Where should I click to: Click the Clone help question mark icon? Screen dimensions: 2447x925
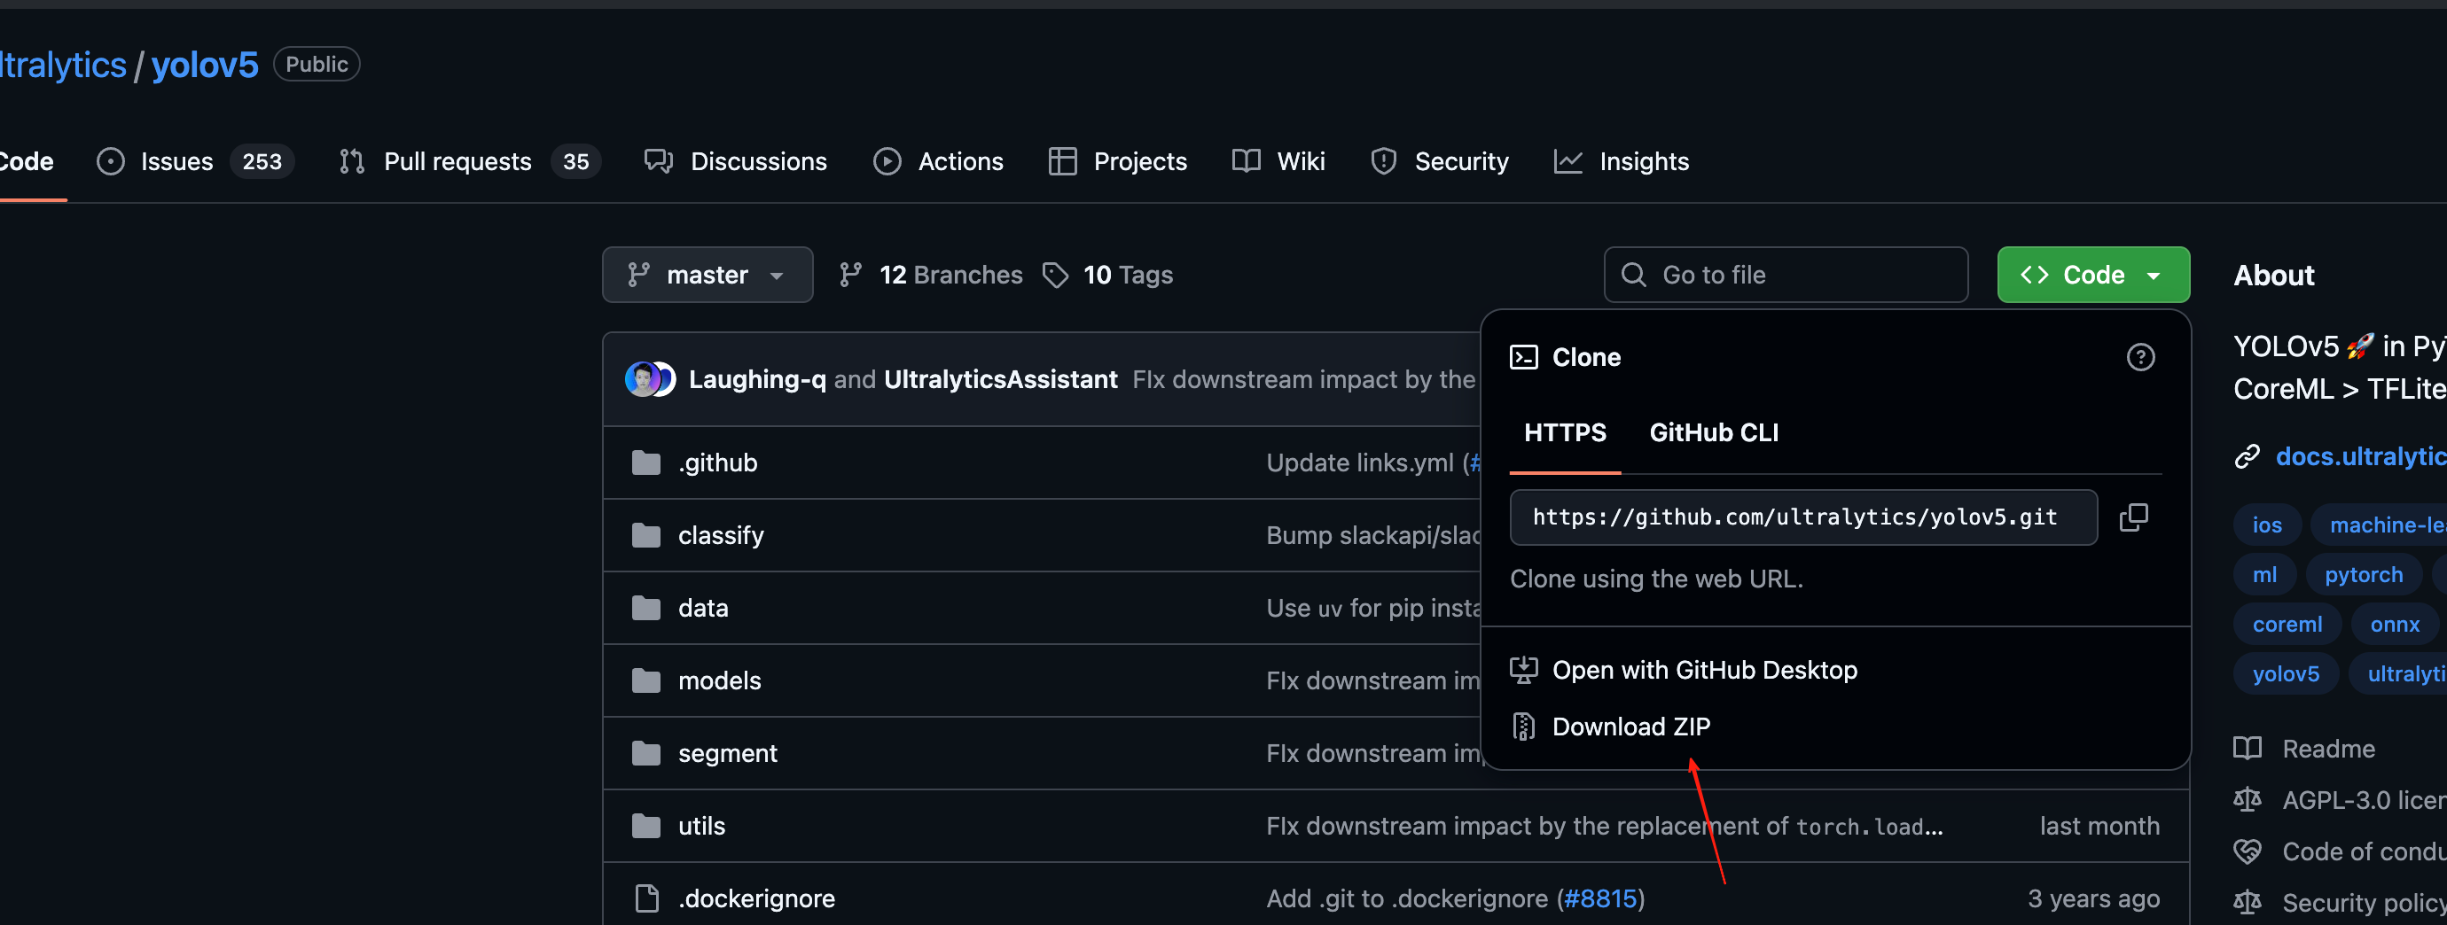(x=2139, y=357)
